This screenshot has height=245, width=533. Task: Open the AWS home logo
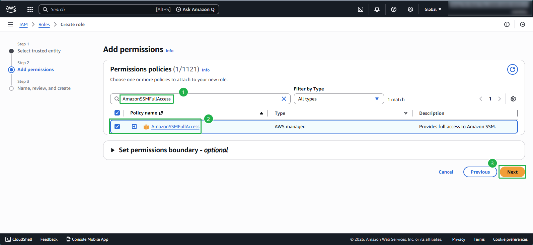[x=11, y=9]
